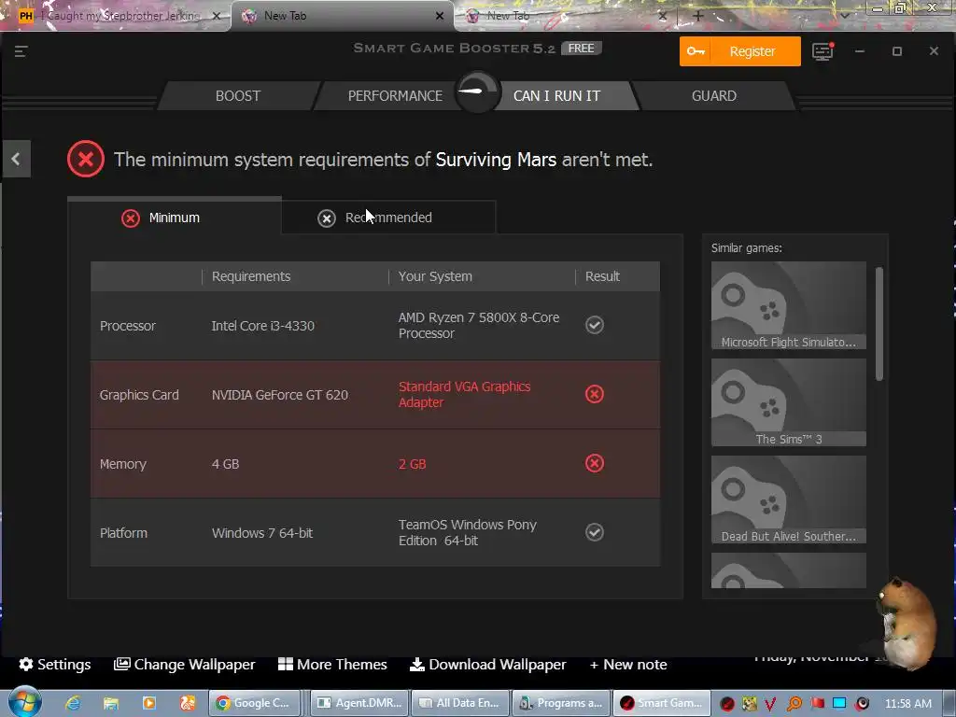
Task: Switch to All Data En... taskbar button
Action: 460,703
